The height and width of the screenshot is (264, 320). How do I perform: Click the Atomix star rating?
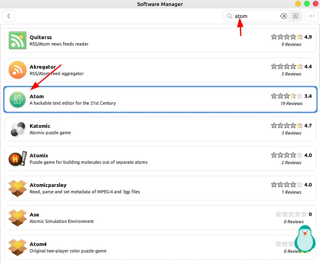tap(286, 155)
